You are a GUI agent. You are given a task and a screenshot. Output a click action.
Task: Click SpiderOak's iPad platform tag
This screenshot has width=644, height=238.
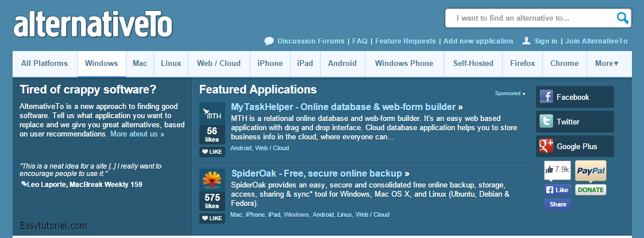tap(274, 214)
